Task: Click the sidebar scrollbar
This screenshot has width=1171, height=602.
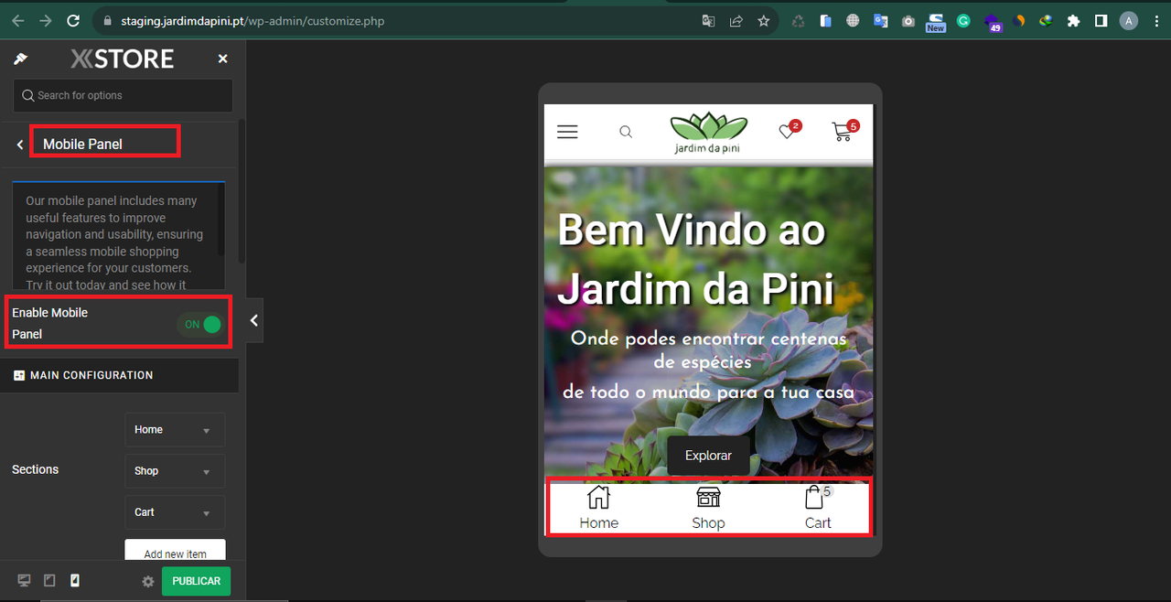Action: coord(242,190)
